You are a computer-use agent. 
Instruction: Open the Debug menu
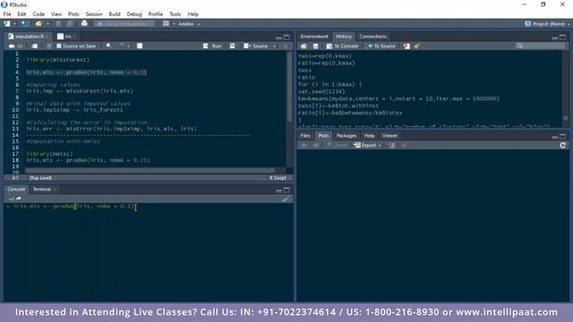click(134, 14)
